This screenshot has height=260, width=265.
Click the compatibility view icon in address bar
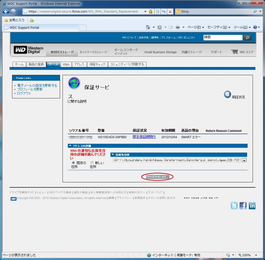click(x=158, y=12)
